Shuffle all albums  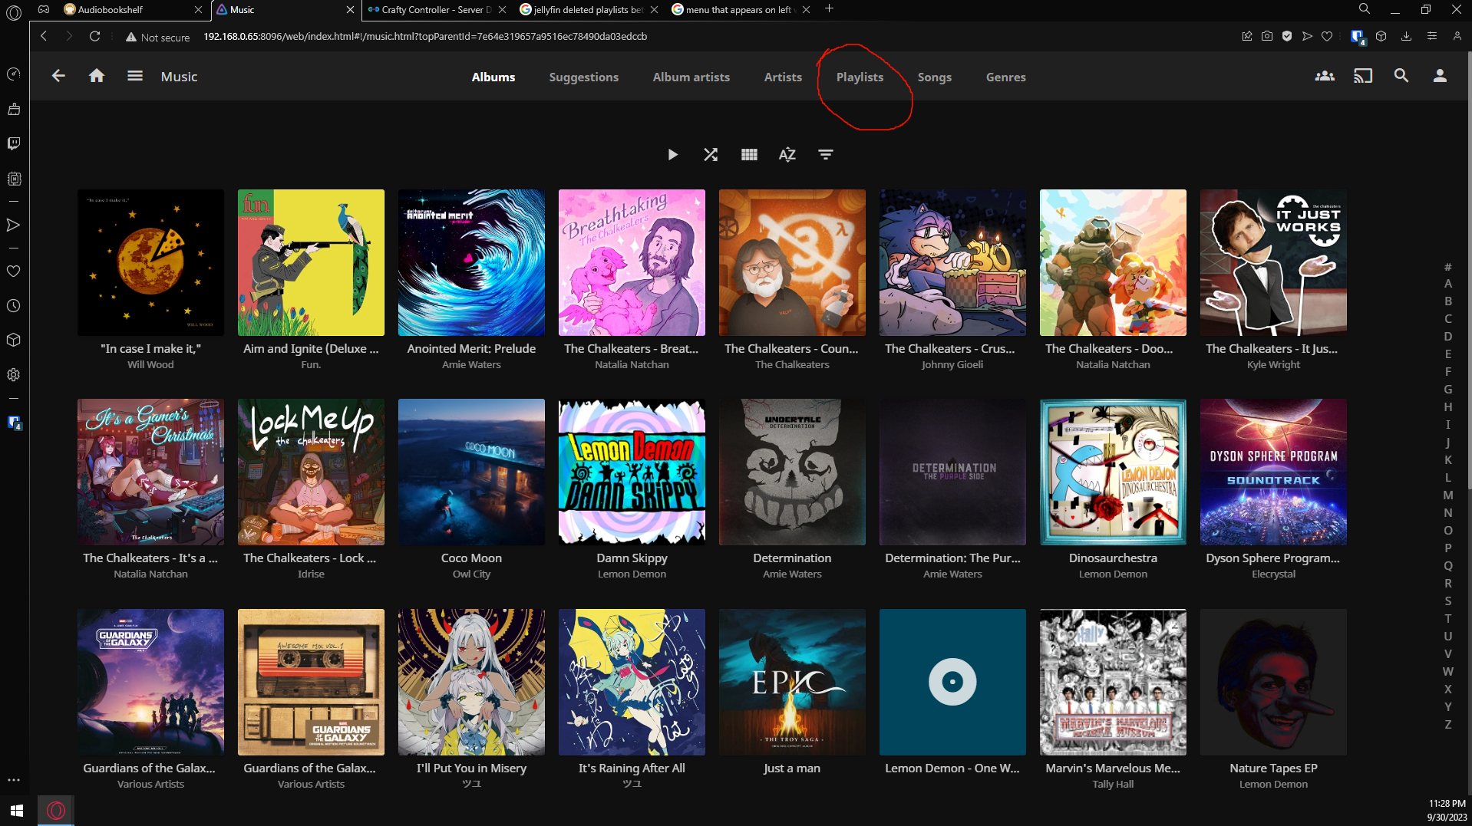[711, 155]
